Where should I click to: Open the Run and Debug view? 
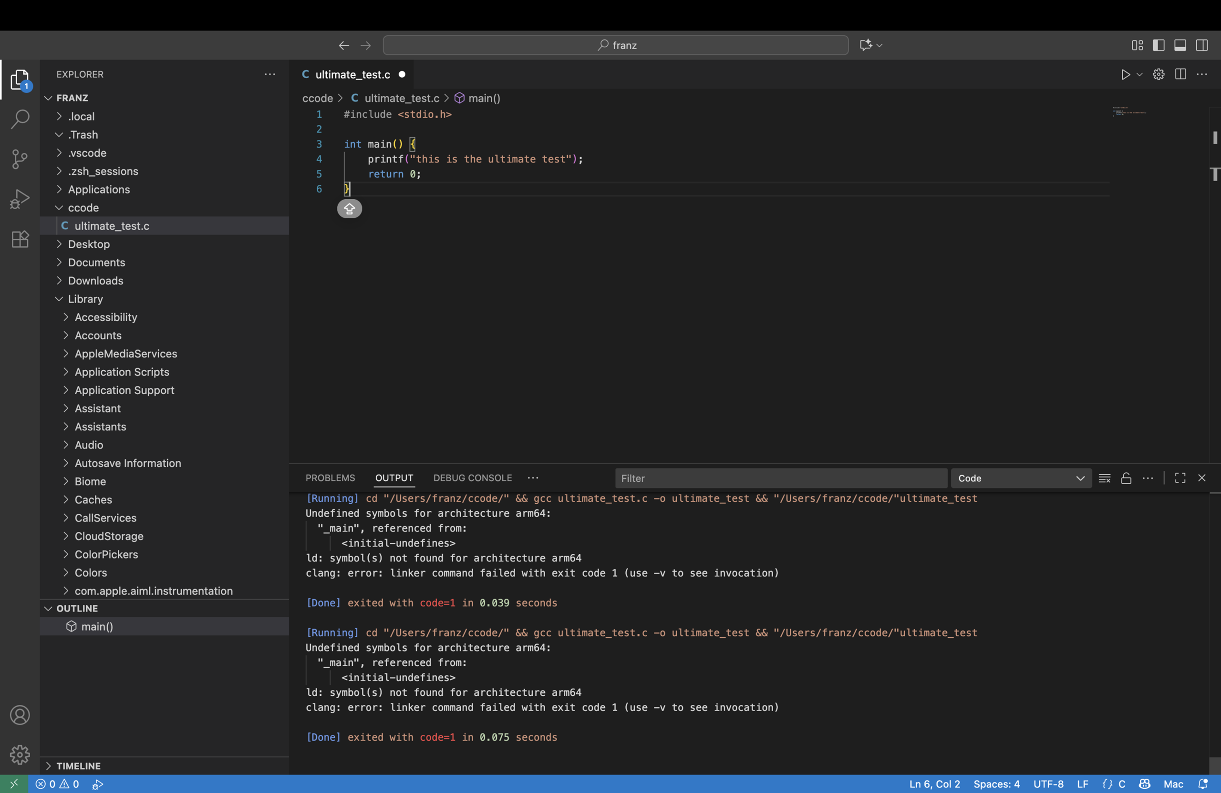(x=20, y=199)
